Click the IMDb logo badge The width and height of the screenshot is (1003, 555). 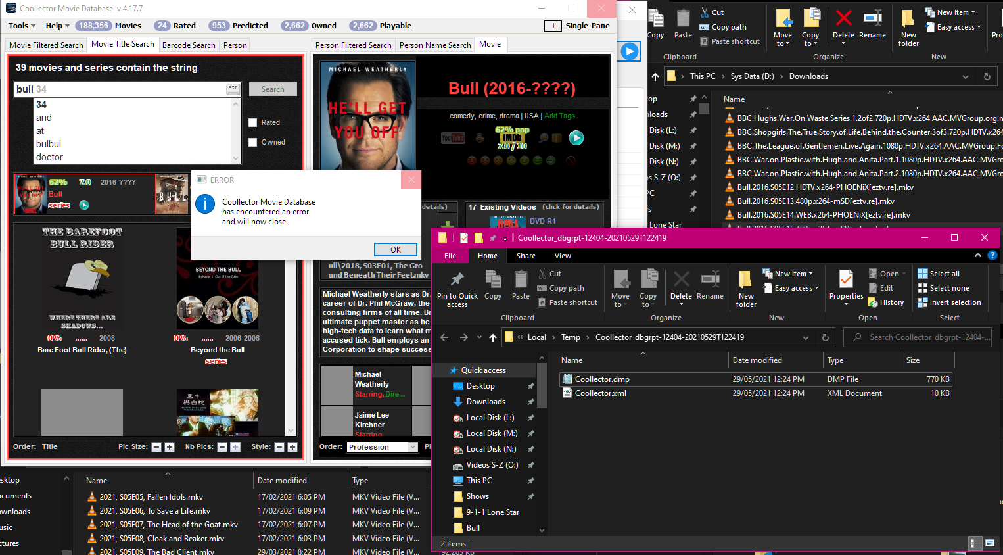[512, 137]
